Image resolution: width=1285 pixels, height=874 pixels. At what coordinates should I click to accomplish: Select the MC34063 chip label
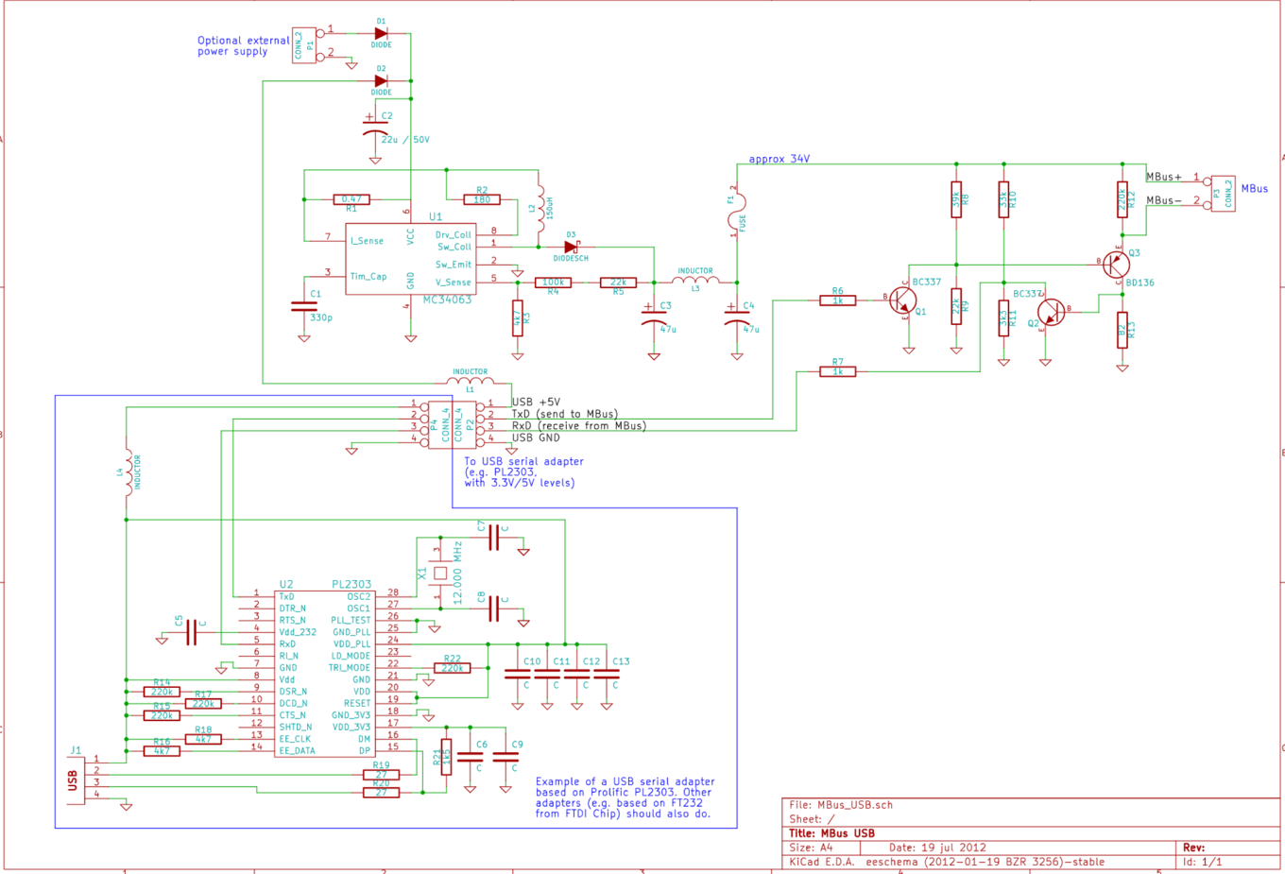click(x=447, y=300)
